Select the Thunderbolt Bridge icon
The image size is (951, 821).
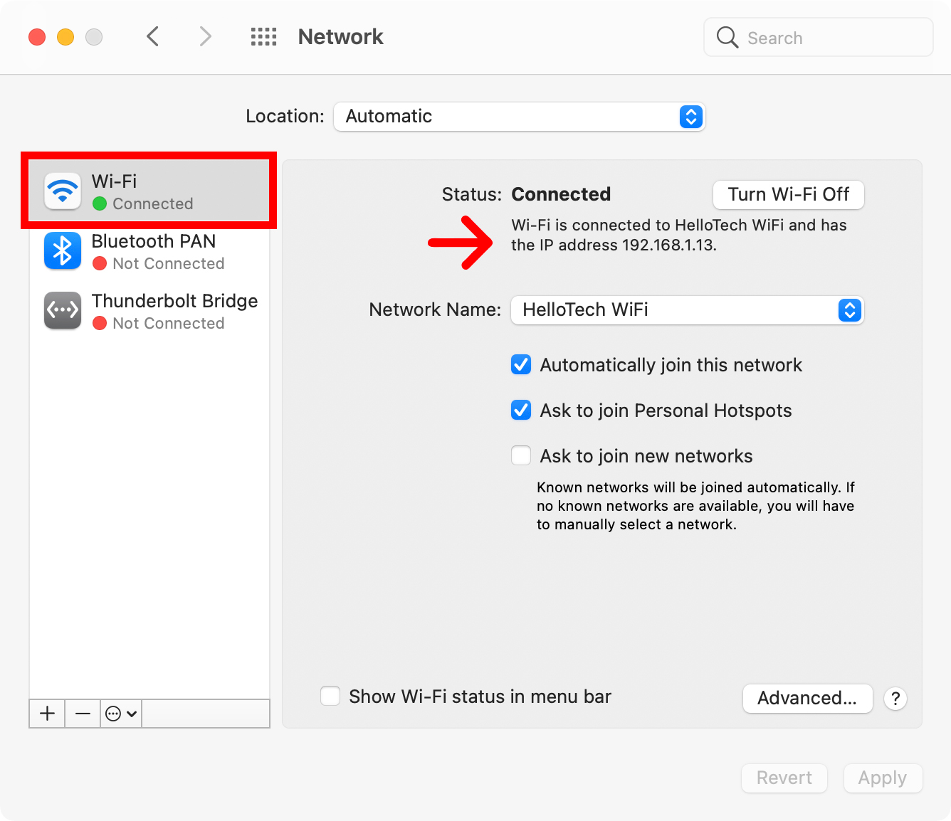(x=63, y=311)
